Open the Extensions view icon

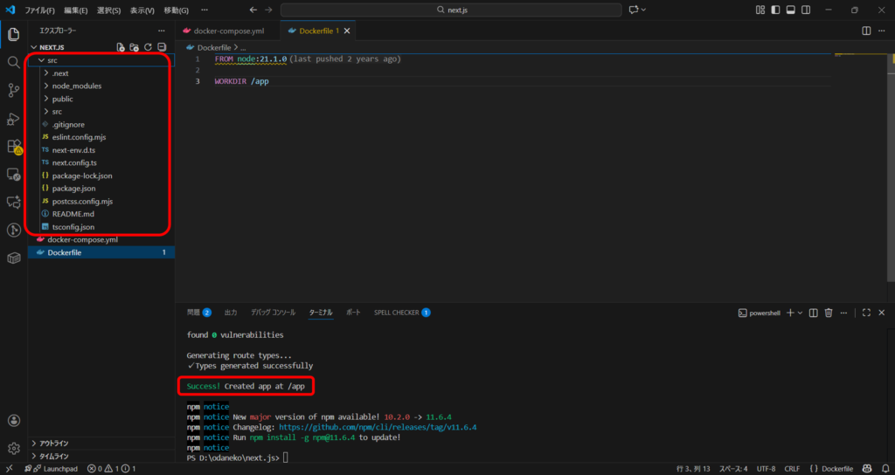coord(13,147)
